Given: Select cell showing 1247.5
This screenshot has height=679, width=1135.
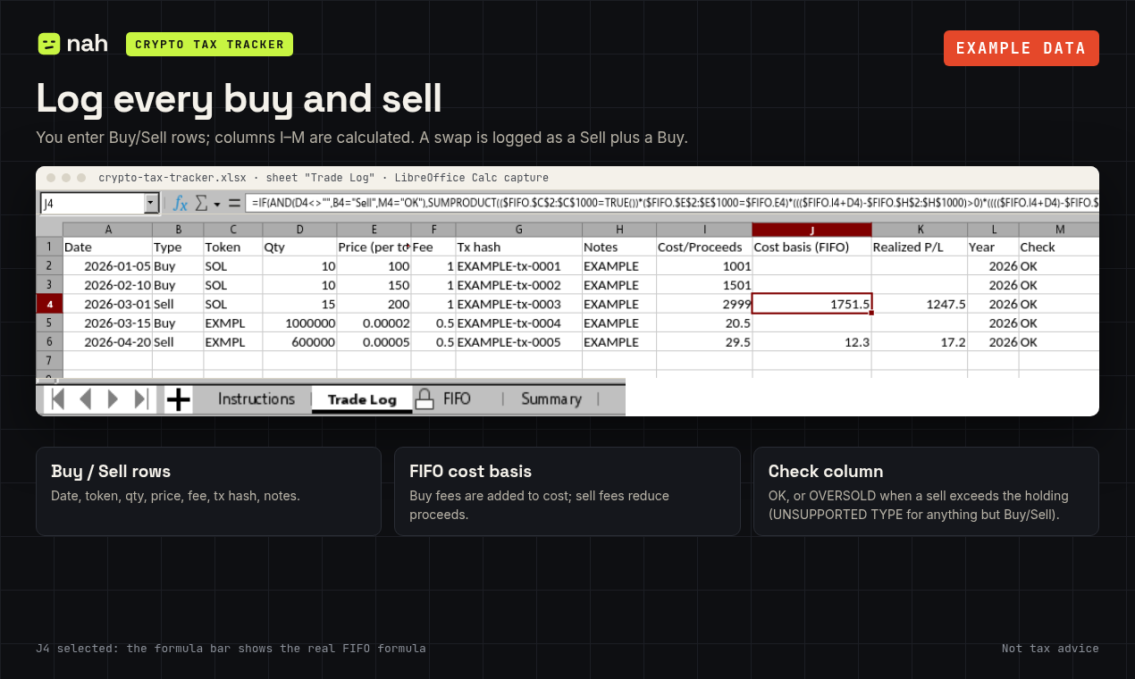Looking at the screenshot, I should pyautogui.click(x=920, y=304).
